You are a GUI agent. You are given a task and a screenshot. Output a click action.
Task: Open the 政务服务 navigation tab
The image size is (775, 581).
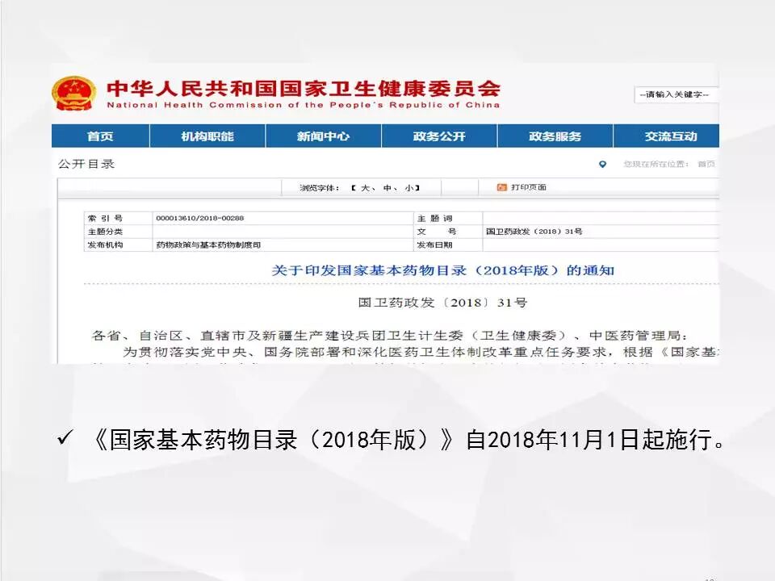[x=555, y=136]
